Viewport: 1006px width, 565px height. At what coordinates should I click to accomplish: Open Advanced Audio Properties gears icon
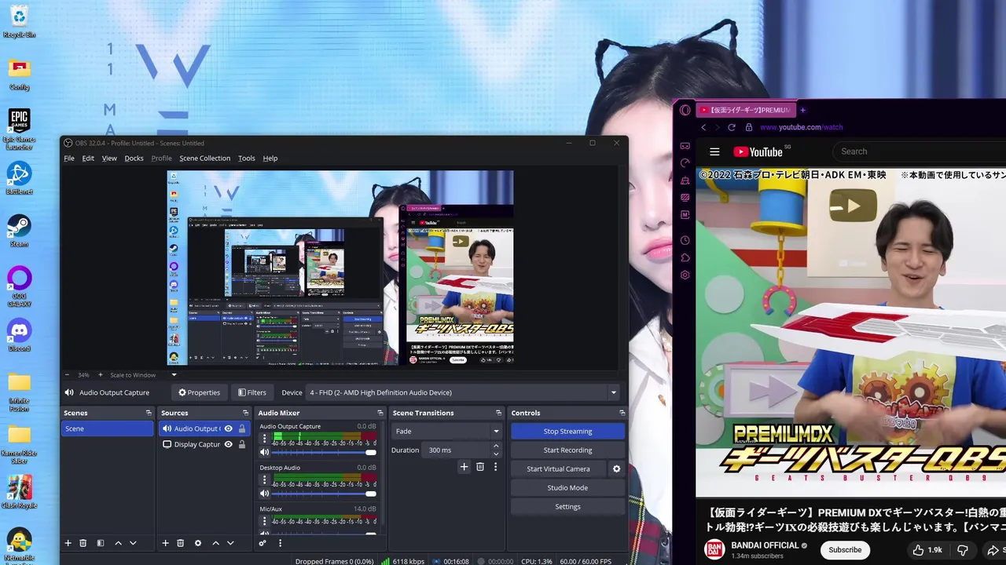[263, 543]
